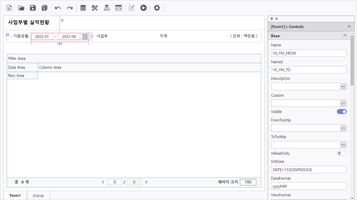This screenshot has height=200, width=357.
Task: Switch to the popup tab
Action: point(38,195)
